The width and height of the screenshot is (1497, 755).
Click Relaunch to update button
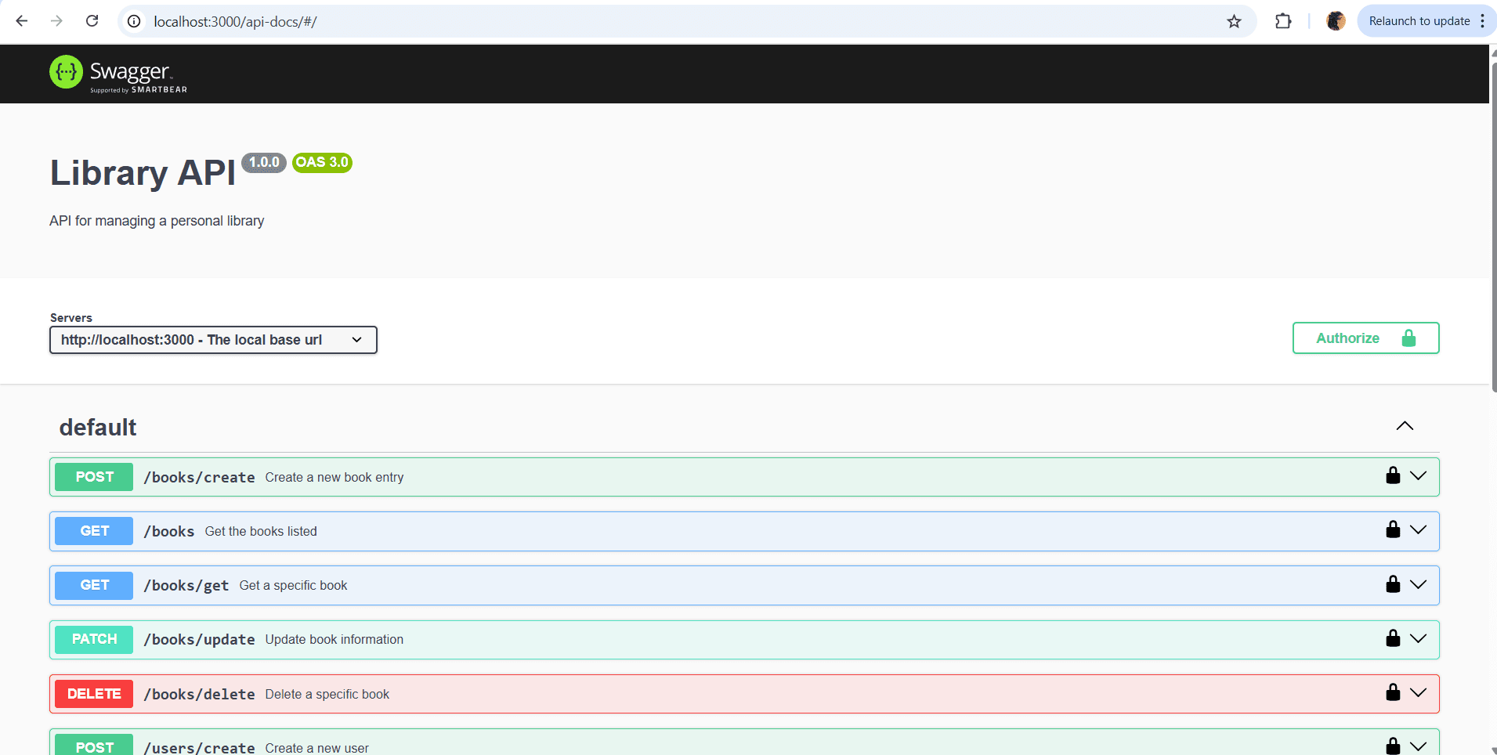(x=1419, y=21)
